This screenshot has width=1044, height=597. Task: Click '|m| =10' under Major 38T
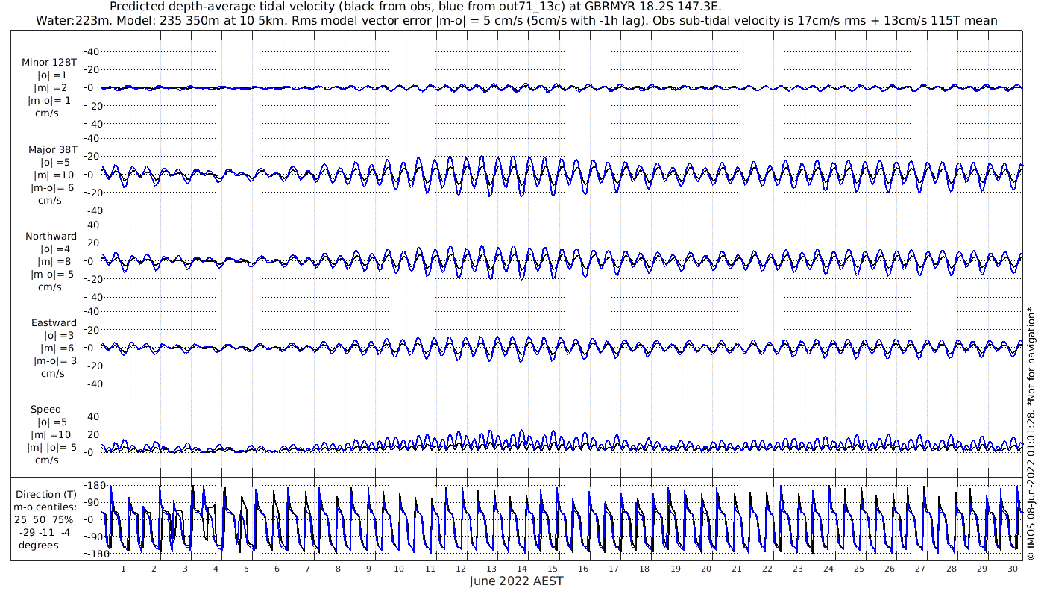click(x=52, y=175)
